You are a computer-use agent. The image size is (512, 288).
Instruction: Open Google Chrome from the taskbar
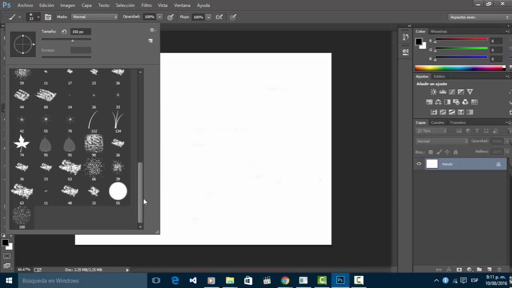pyautogui.click(x=285, y=280)
